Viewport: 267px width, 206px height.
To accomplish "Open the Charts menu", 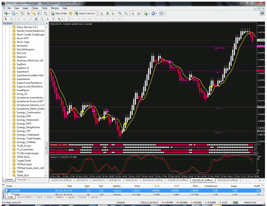I will click(x=35, y=8).
